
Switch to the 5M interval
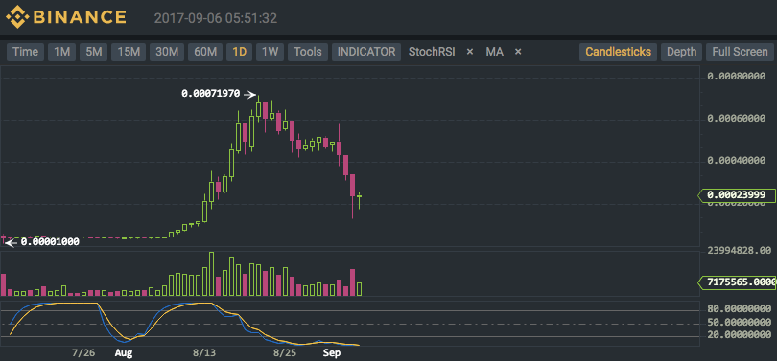pos(94,52)
